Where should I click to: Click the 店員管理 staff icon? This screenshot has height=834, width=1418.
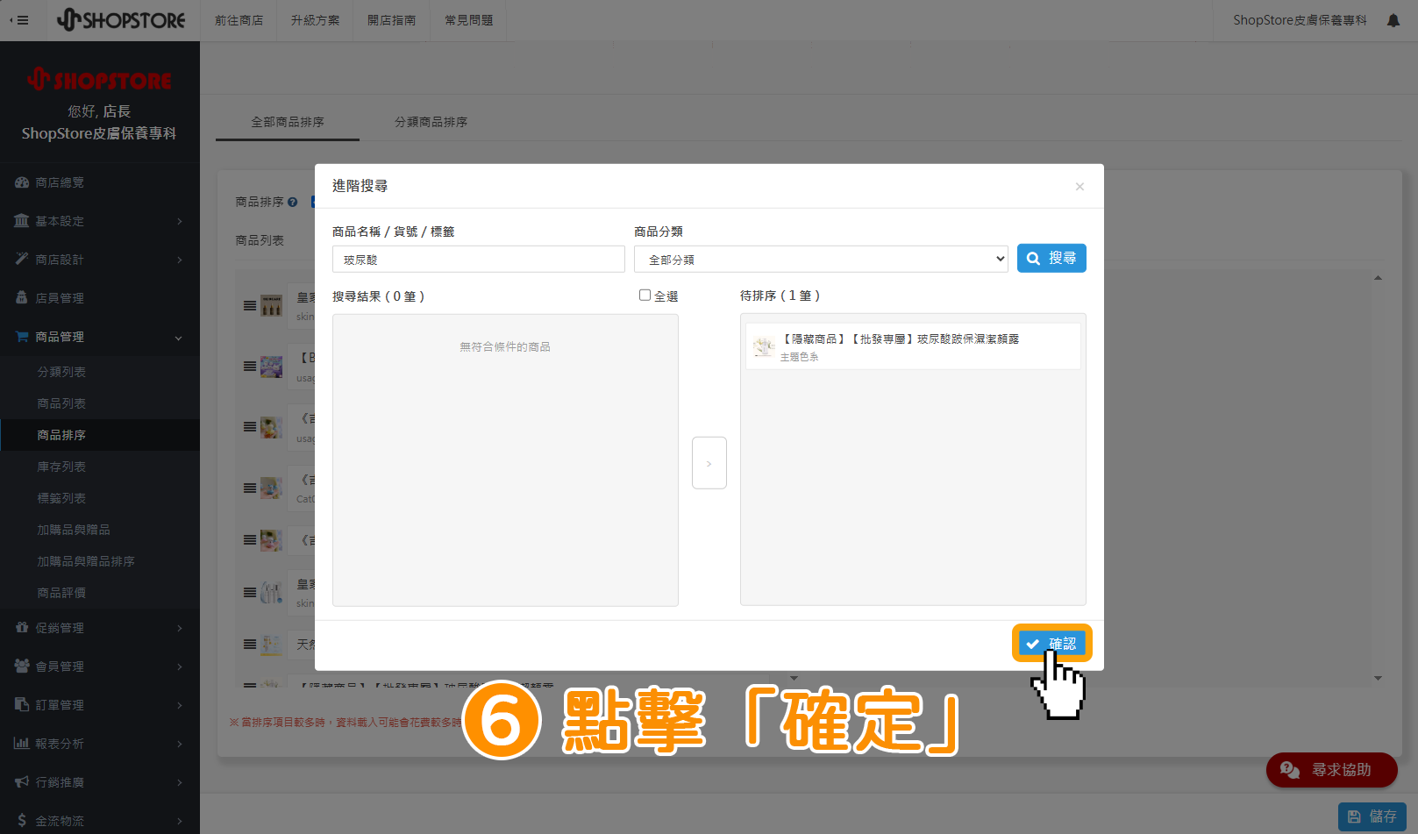pos(22,298)
